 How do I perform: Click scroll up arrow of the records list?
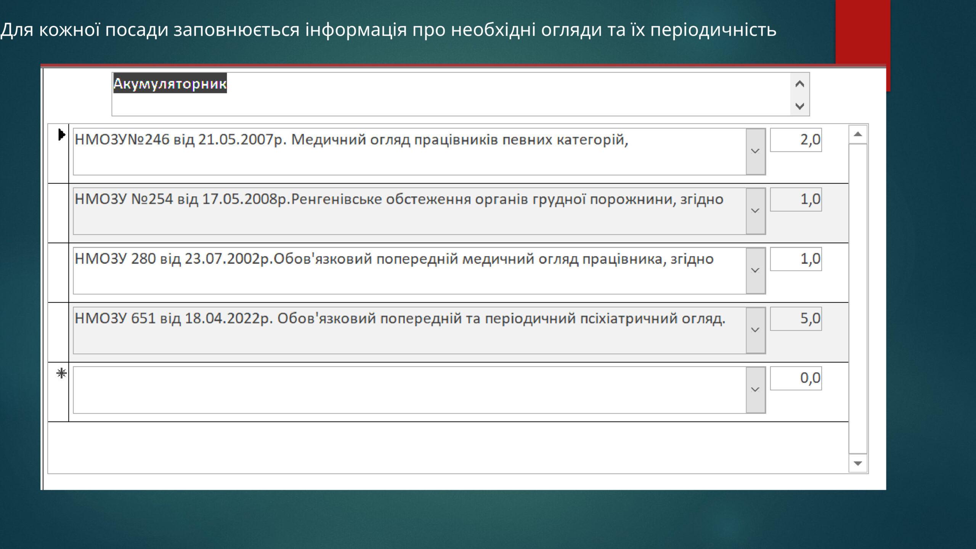click(858, 134)
